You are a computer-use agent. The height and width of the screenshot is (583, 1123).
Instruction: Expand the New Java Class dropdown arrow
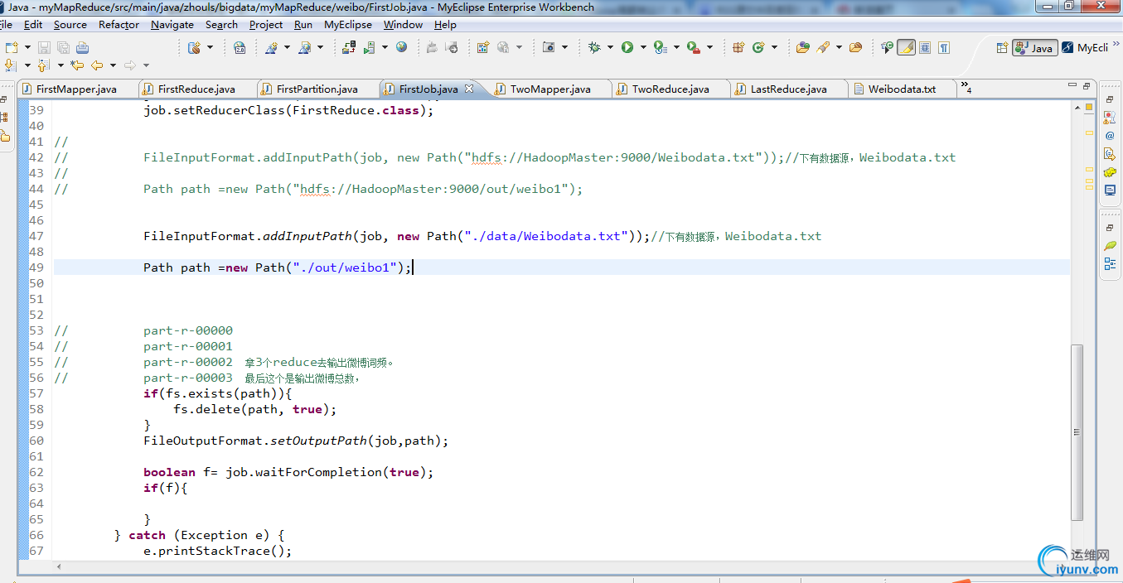coord(774,47)
